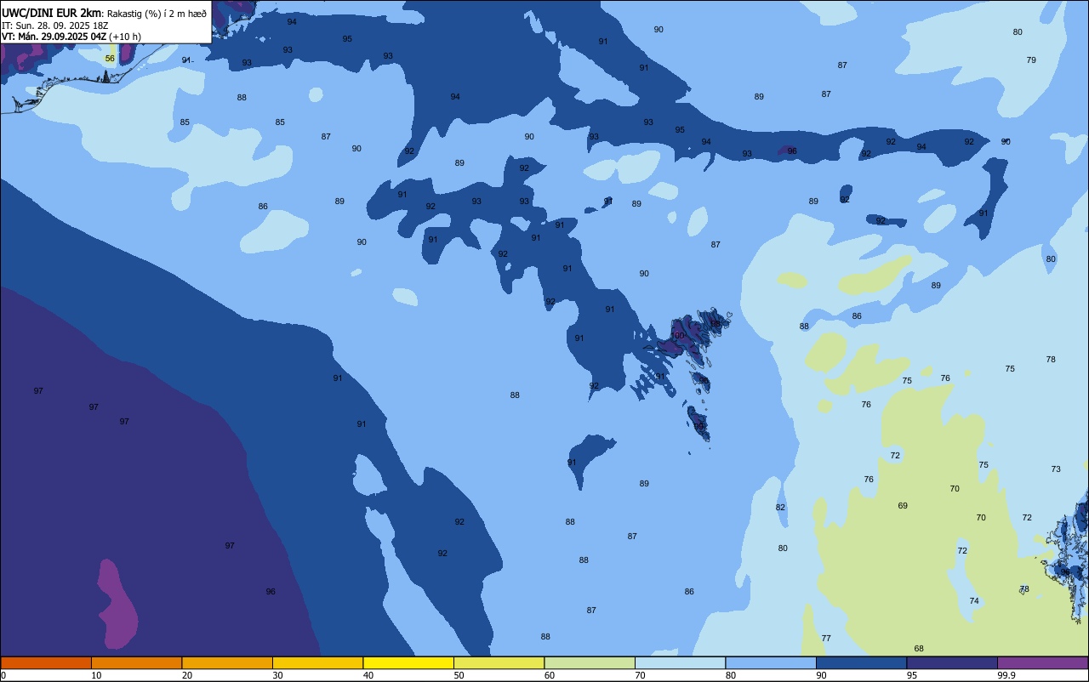Viewport: 1089px width, 682px height.
Task: Click the '(+10 h)' forecast offset text
Action: coord(125,37)
